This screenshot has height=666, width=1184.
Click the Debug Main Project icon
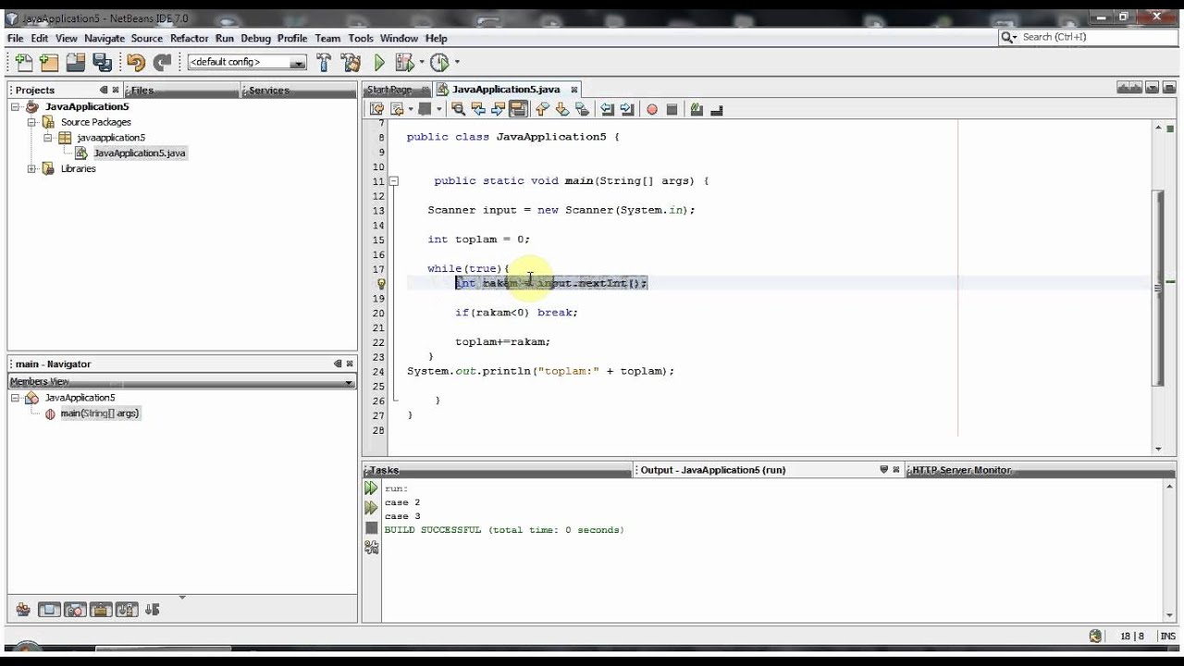click(x=404, y=62)
